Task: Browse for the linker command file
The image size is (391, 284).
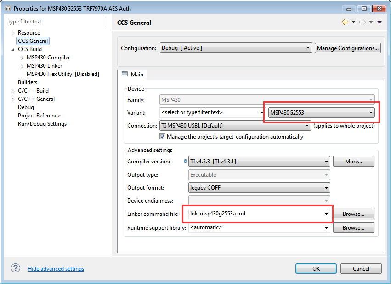Action: tap(353, 214)
